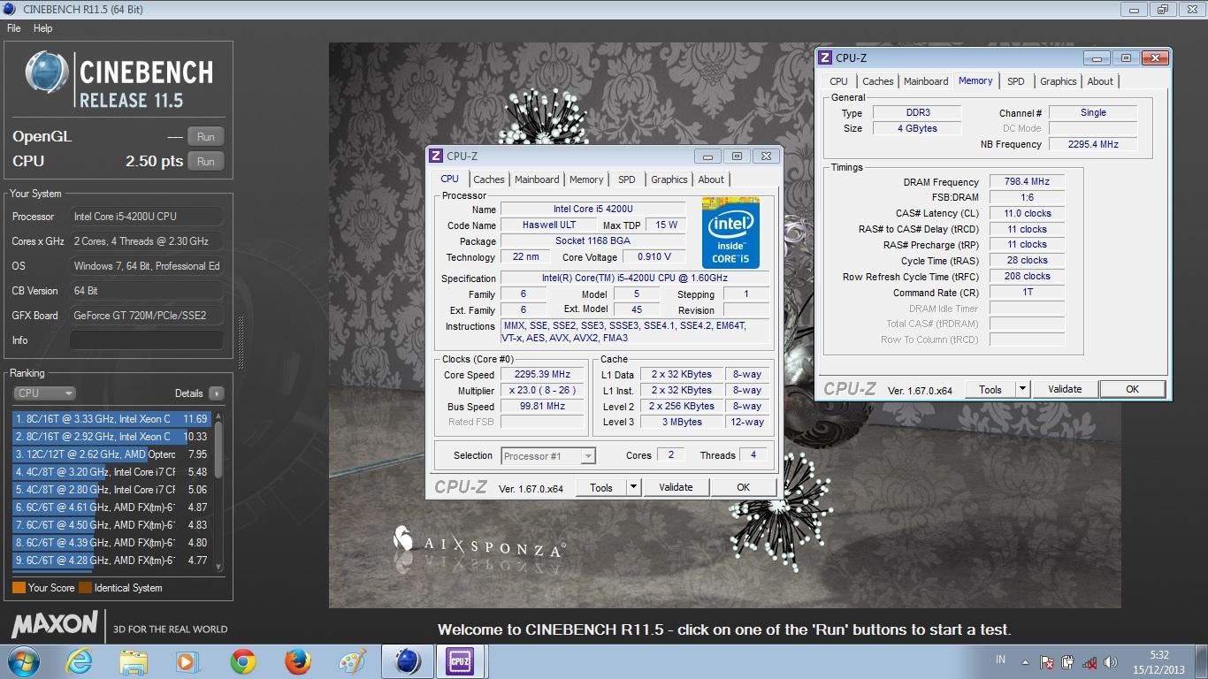This screenshot has height=679, width=1208.
Task: Open the volume speaker tray icon
Action: pyautogui.click(x=1112, y=661)
